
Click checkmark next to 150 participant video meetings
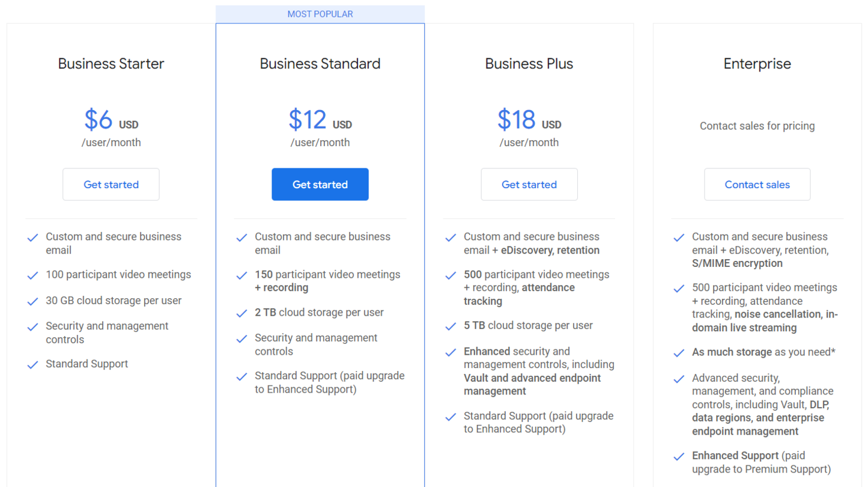tap(242, 275)
